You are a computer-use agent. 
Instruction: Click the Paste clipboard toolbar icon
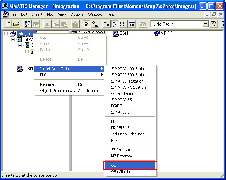[x=64, y=24]
